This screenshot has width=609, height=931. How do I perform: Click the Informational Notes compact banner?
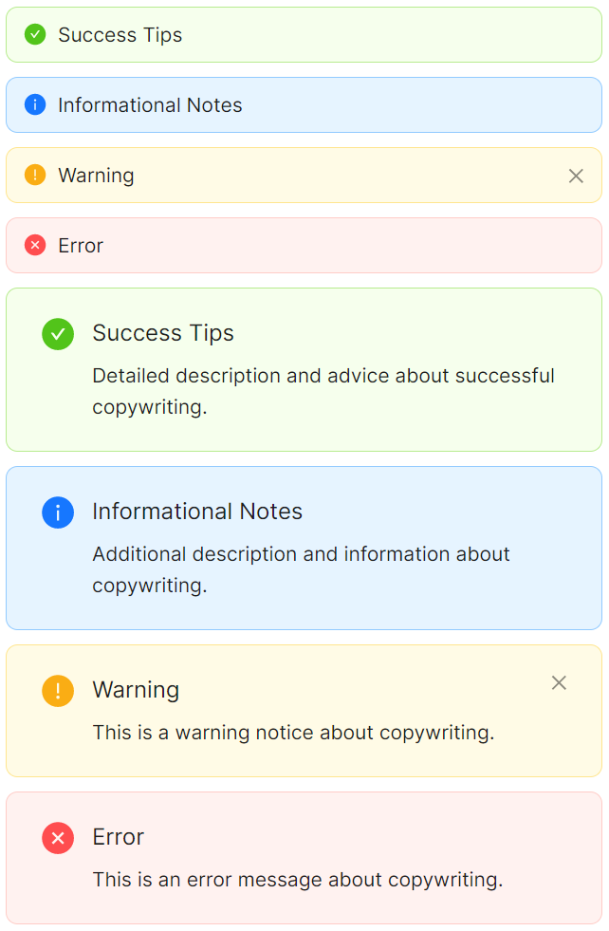[x=304, y=104]
